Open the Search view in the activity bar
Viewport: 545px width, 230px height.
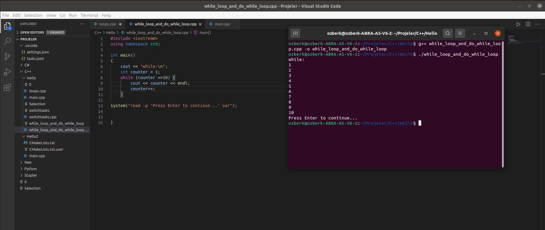click(x=7, y=41)
